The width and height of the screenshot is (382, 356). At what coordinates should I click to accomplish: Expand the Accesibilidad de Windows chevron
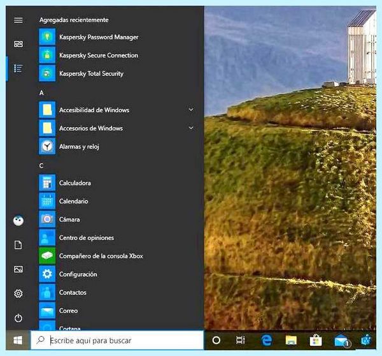[x=191, y=110]
